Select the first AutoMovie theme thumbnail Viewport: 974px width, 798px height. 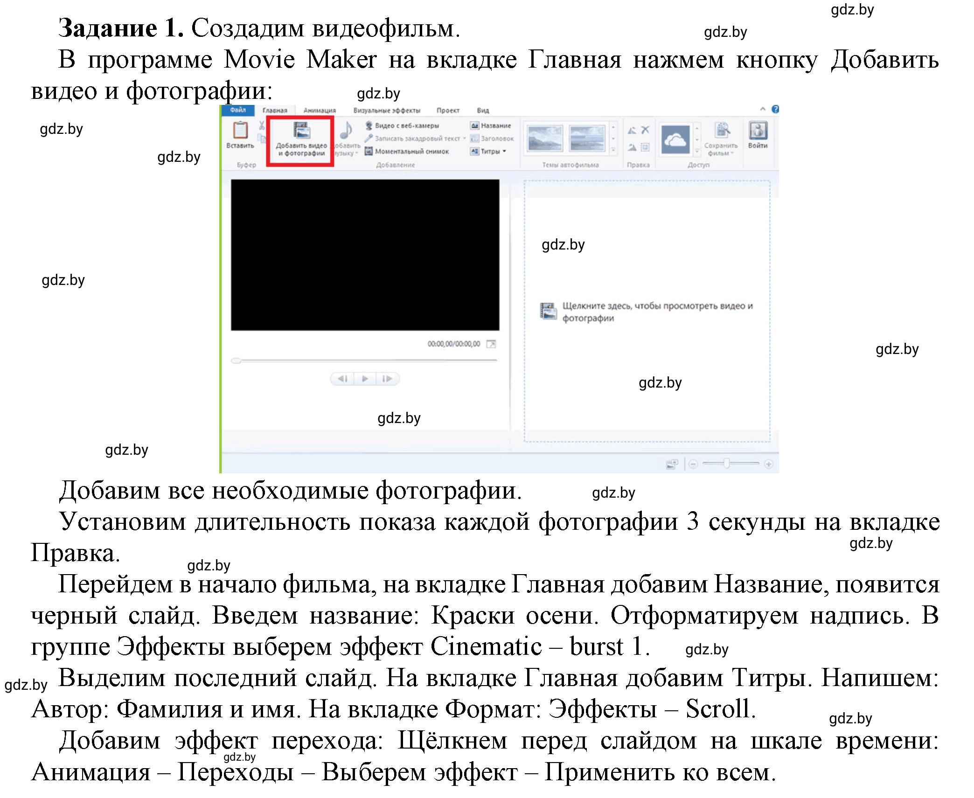(x=544, y=139)
